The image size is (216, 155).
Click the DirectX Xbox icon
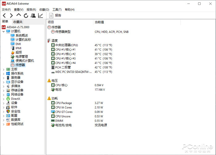pyautogui.click(x=8, y=99)
